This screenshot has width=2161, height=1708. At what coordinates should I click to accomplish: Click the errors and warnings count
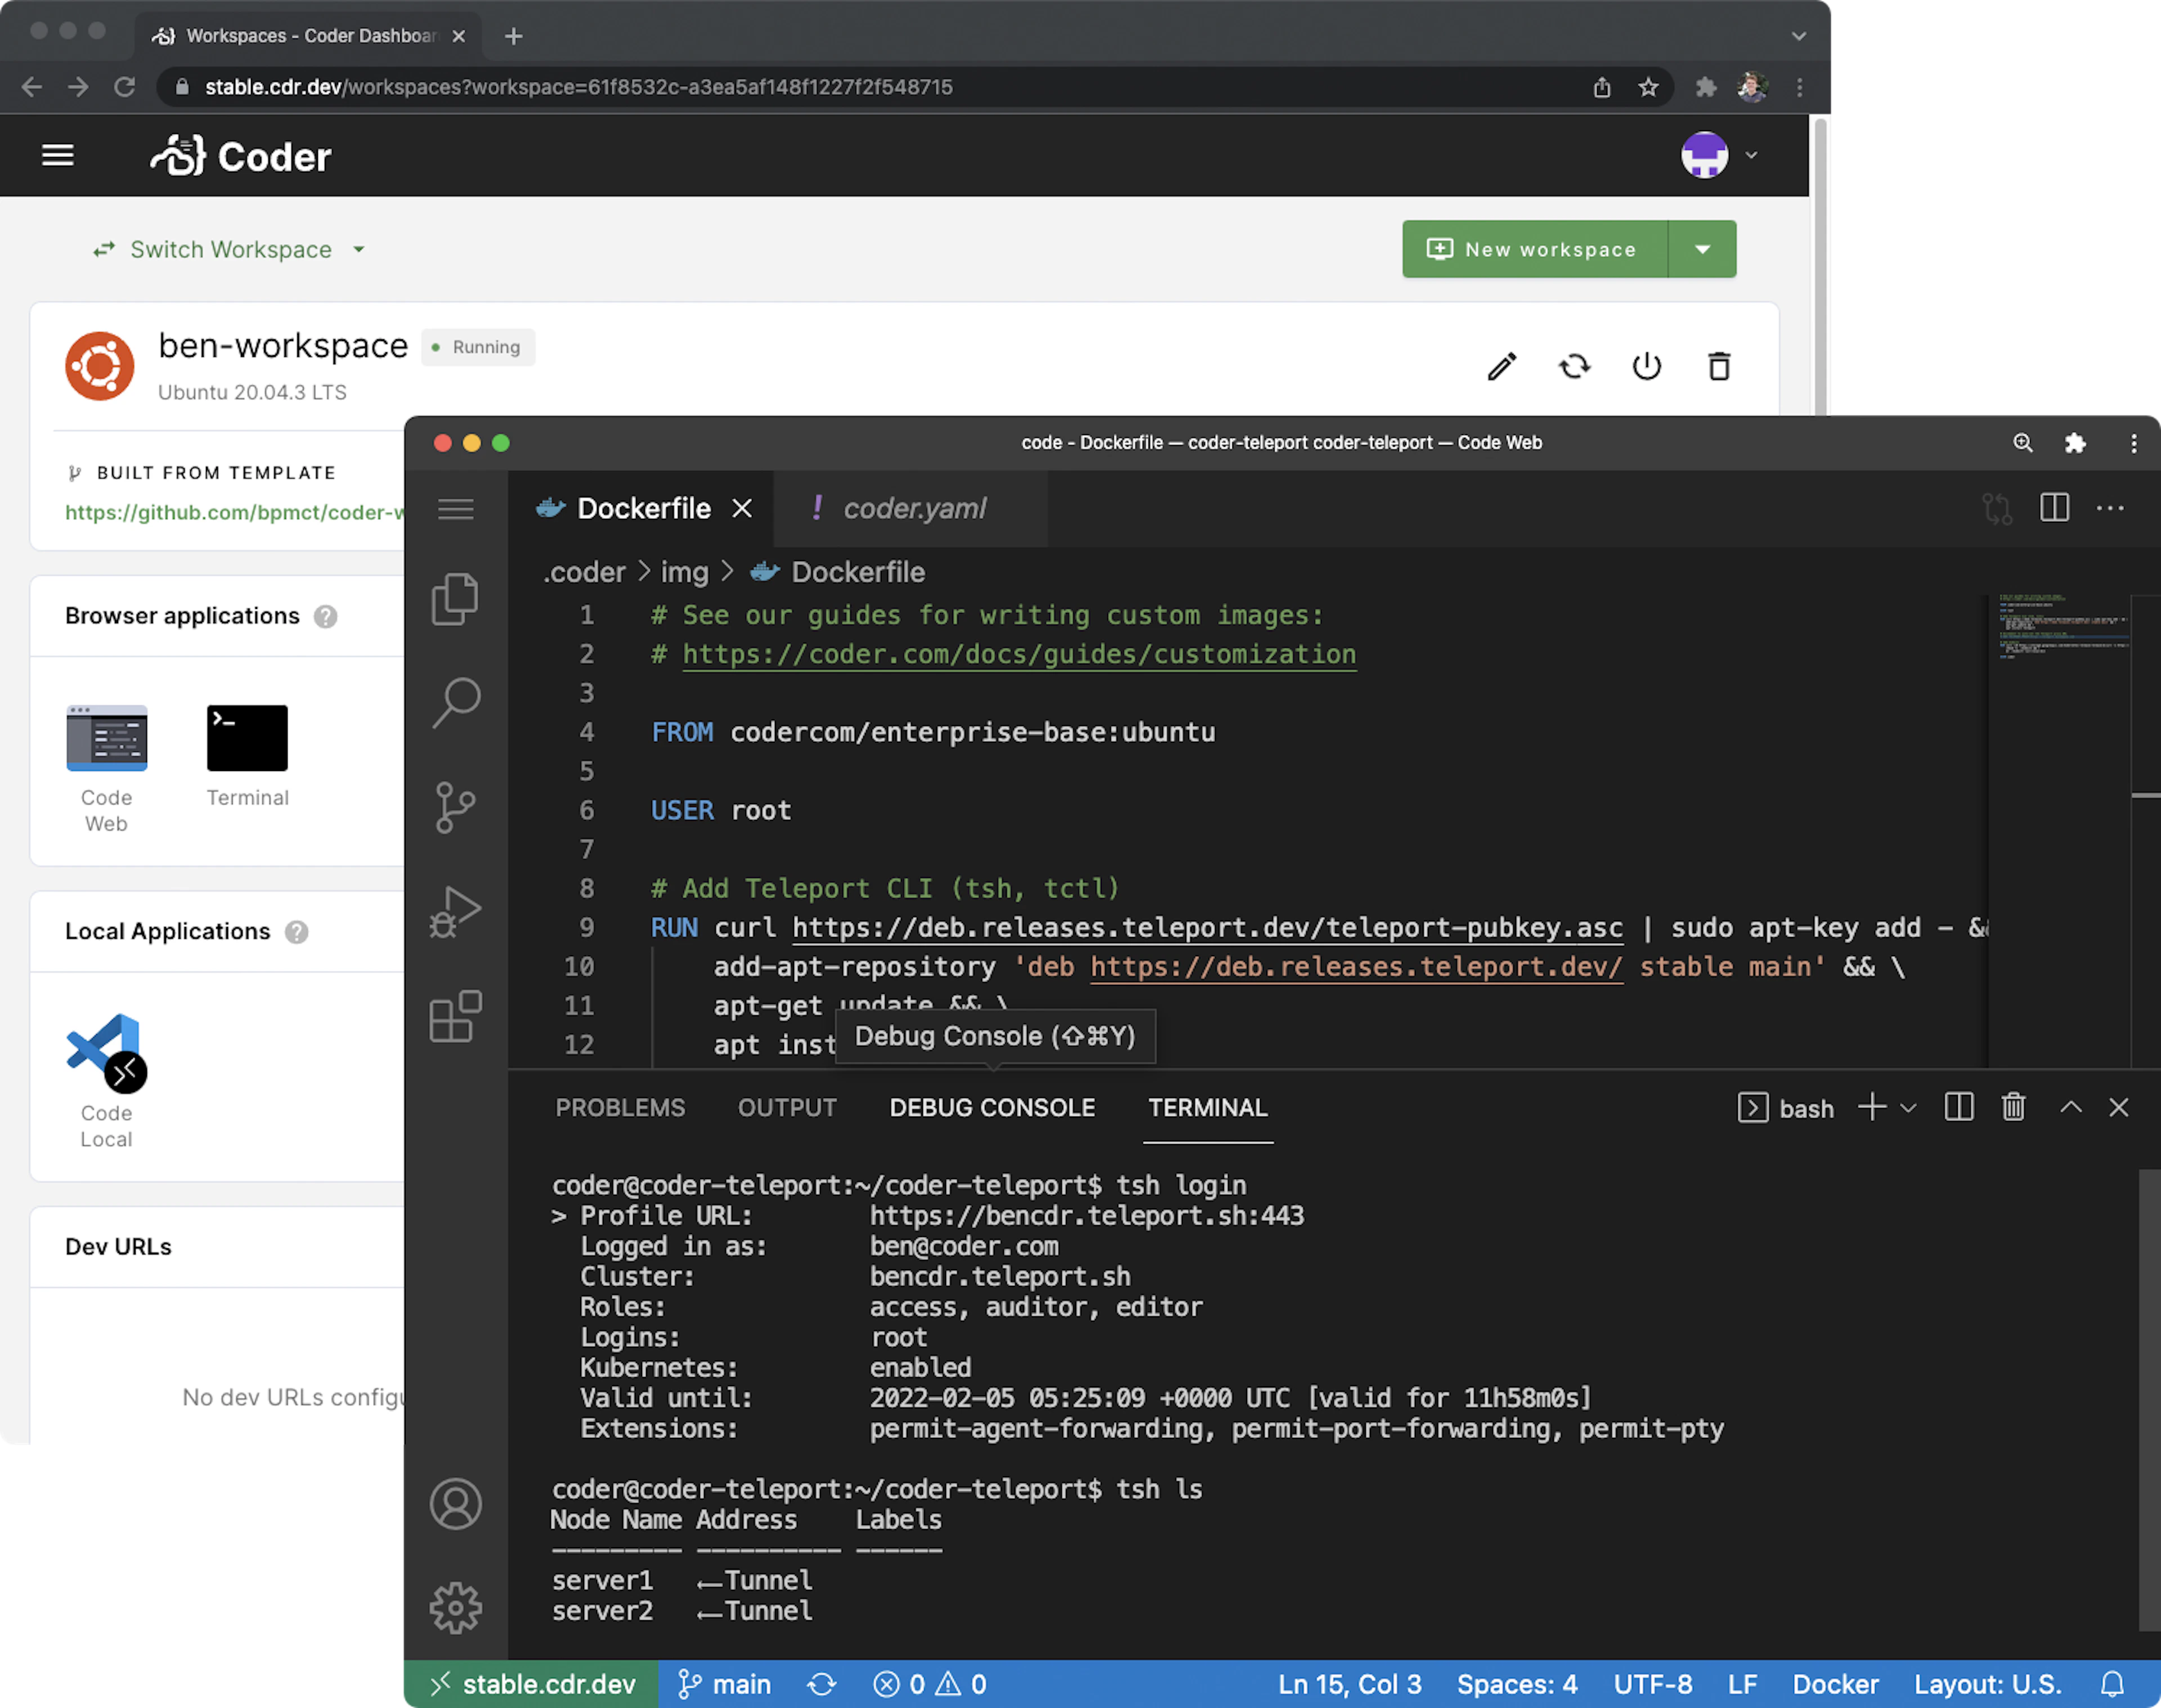point(930,1684)
